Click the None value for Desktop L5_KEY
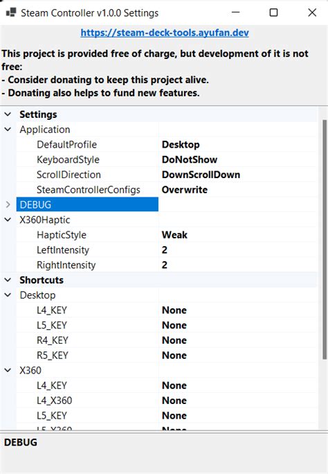Viewport: 328px width, 474px height. pos(174,325)
